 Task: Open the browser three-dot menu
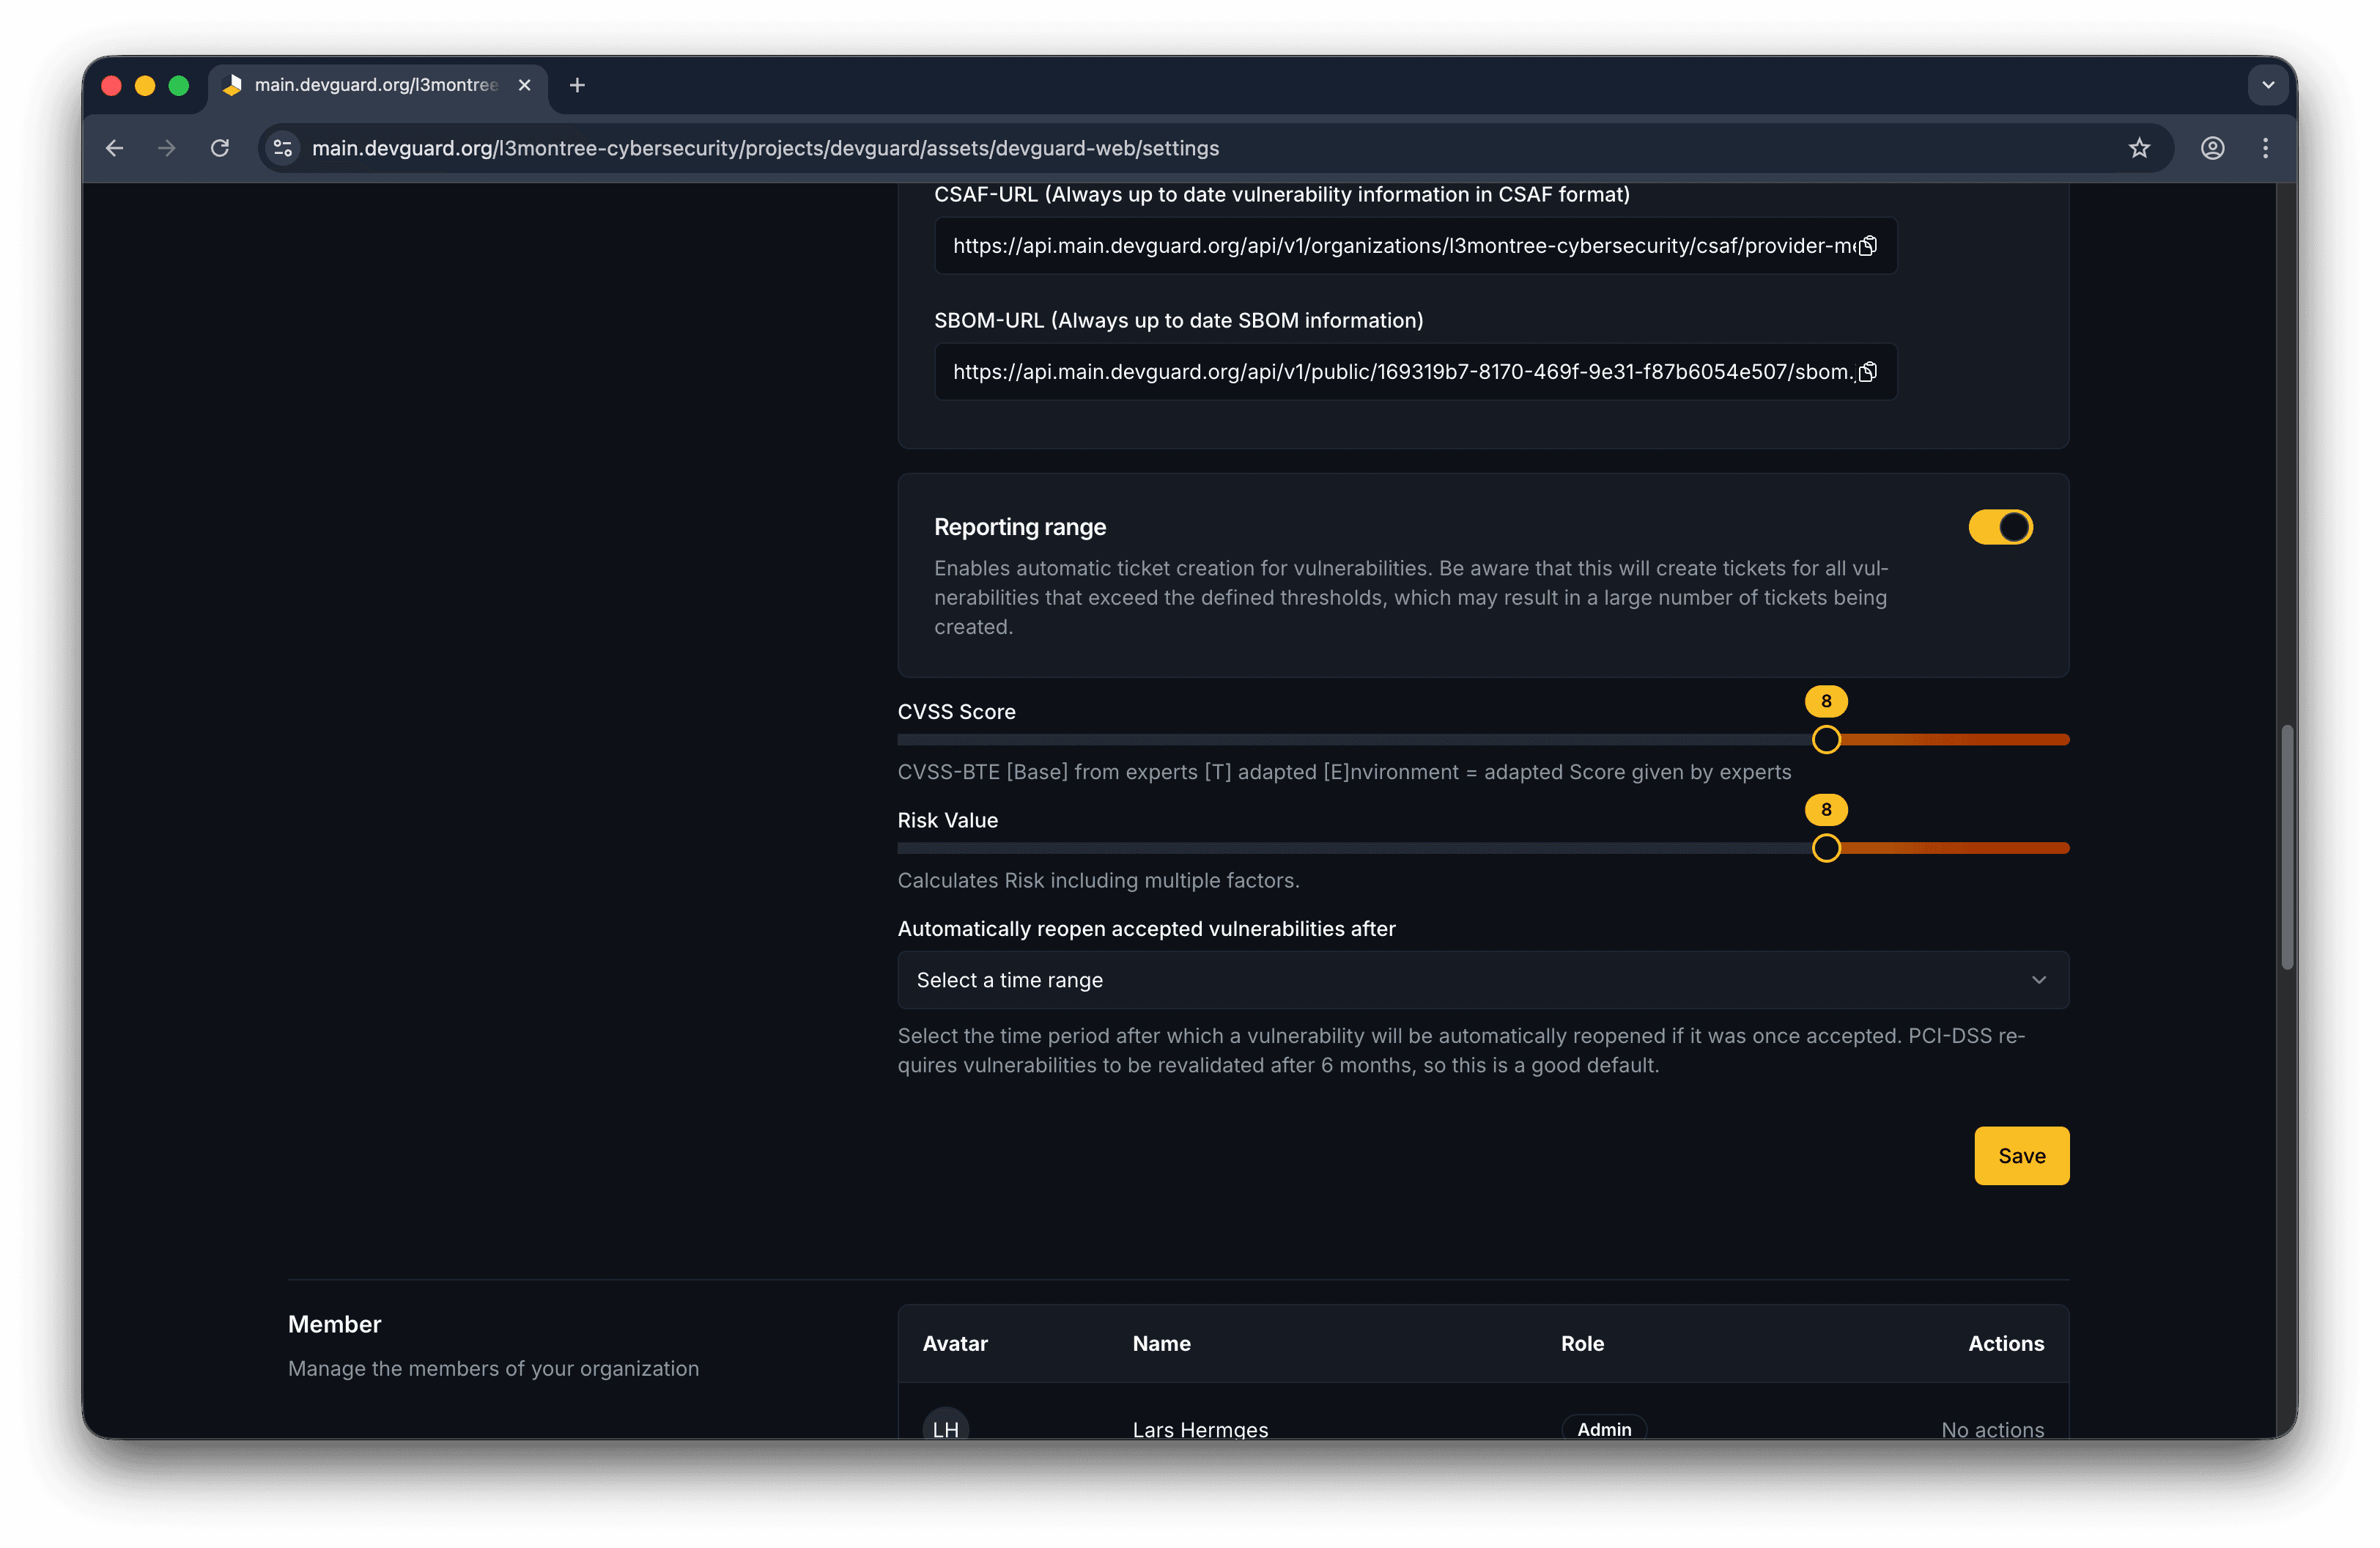tap(2265, 147)
